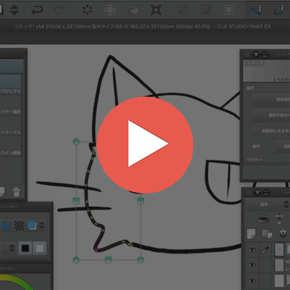Click the new raster layer page icon
The height and width of the screenshot is (290, 290).
(251, 234)
